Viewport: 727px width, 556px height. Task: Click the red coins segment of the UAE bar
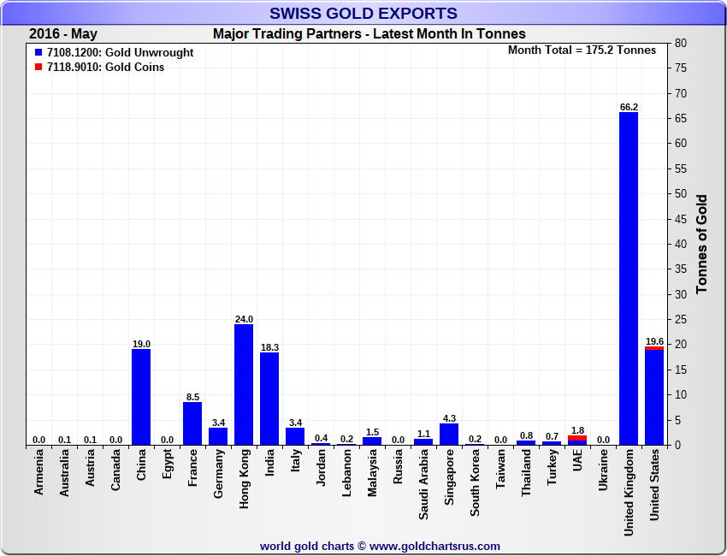577,438
